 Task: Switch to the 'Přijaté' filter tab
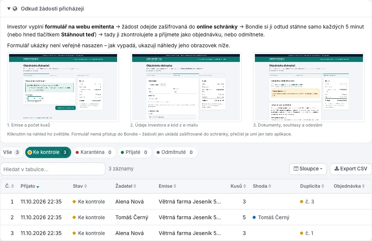click(x=135, y=152)
